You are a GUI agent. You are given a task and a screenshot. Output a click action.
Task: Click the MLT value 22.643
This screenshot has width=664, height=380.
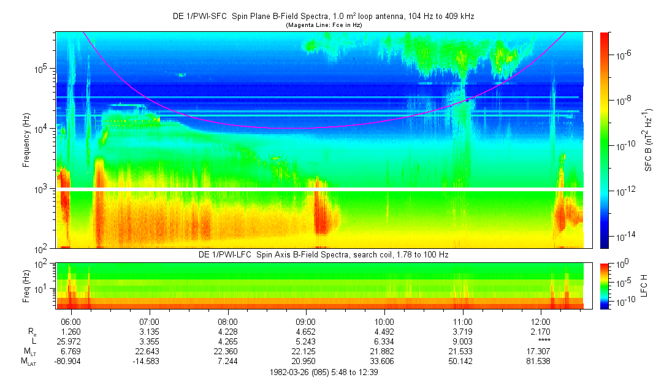pos(150,351)
